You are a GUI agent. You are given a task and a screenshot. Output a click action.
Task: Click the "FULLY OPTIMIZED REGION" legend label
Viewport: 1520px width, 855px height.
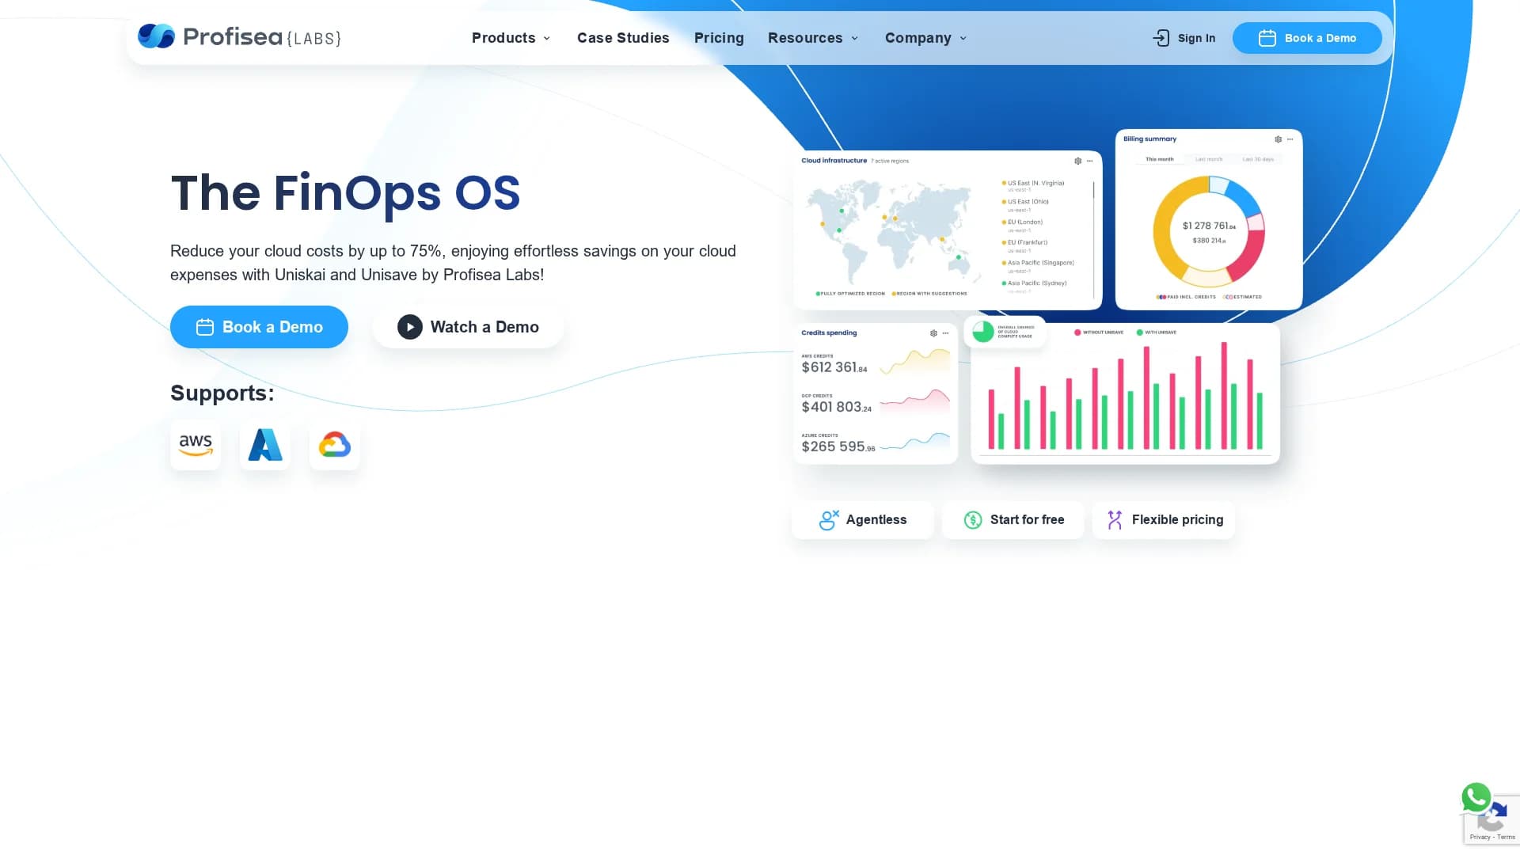click(853, 294)
